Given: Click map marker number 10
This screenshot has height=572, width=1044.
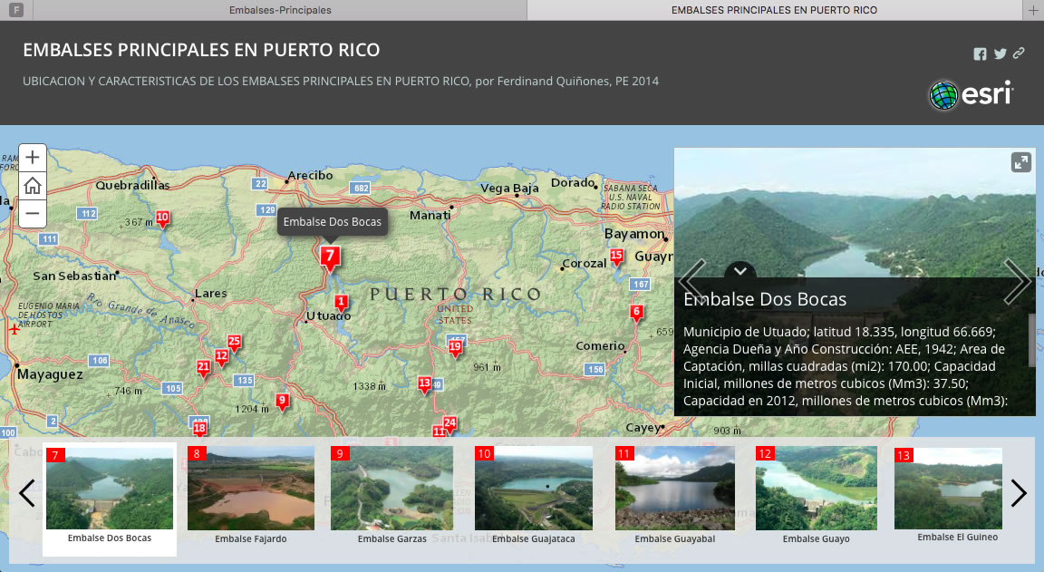Looking at the screenshot, I should tap(162, 218).
